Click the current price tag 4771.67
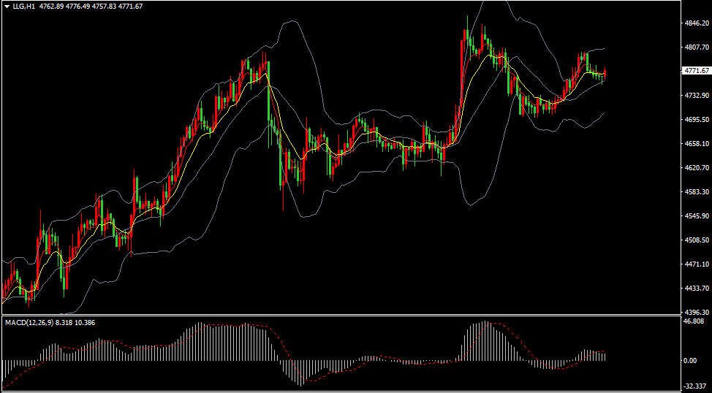 (696, 71)
